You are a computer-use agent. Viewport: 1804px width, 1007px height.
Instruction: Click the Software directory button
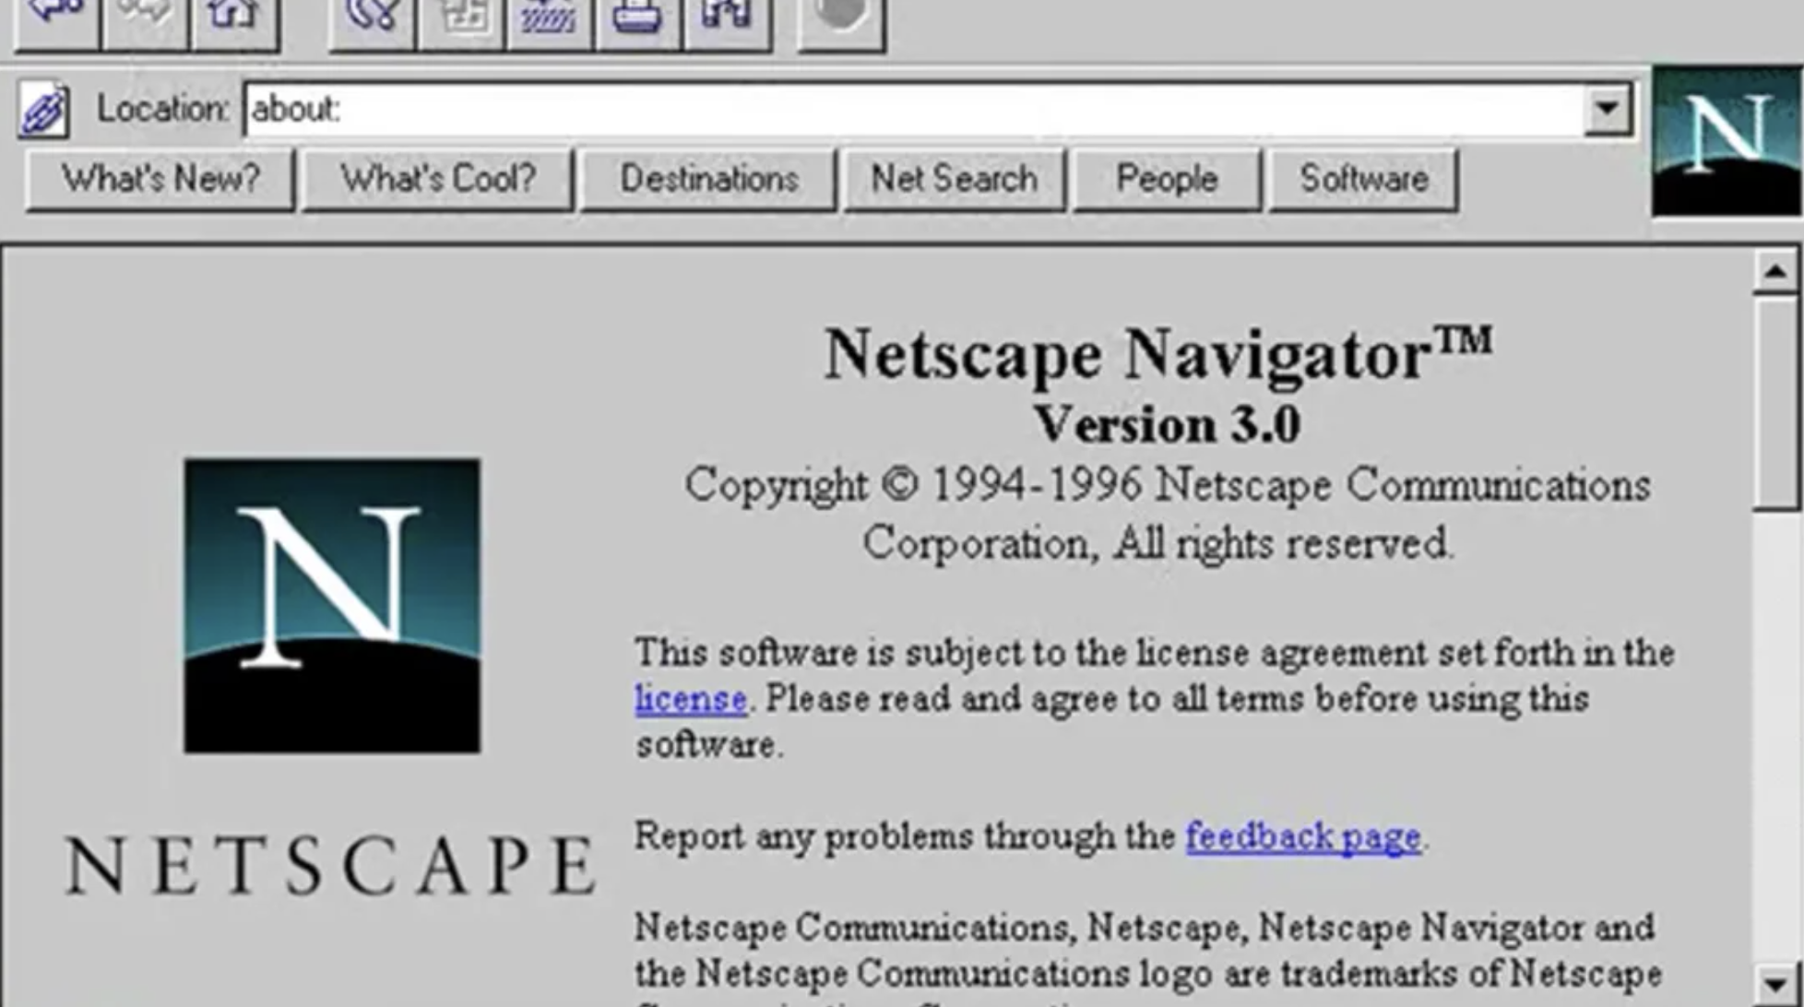1363,179
